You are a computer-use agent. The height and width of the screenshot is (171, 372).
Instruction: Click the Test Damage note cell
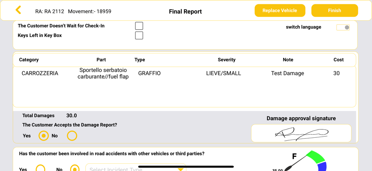pos(287,73)
